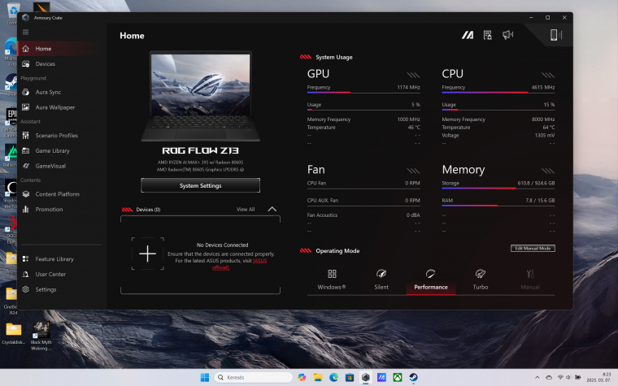Select the Performance operating mode
The width and height of the screenshot is (618, 386).
coord(431,280)
